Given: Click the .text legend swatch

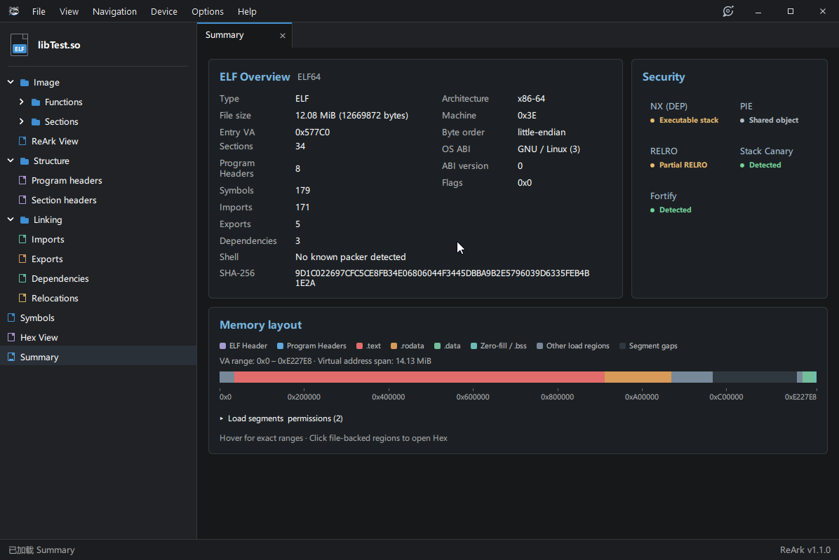Looking at the screenshot, I should click(x=360, y=346).
